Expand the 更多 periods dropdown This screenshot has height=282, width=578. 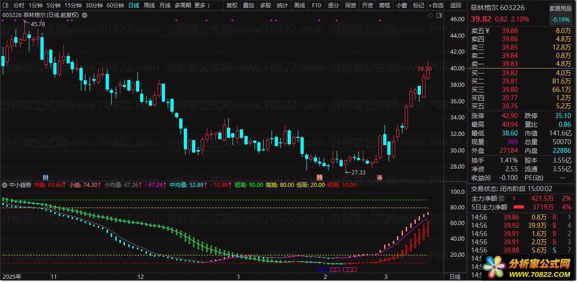pyautogui.click(x=202, y=6)
